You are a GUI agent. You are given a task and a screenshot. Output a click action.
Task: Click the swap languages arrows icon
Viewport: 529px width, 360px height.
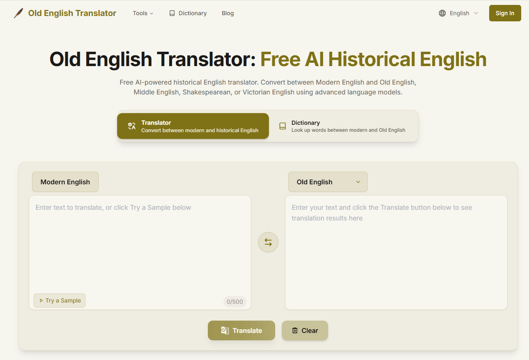pyautogui.click(x=268, y=242)
